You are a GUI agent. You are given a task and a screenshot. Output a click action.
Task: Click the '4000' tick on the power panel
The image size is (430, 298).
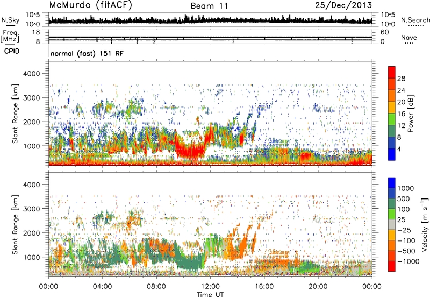pos(31,74)
